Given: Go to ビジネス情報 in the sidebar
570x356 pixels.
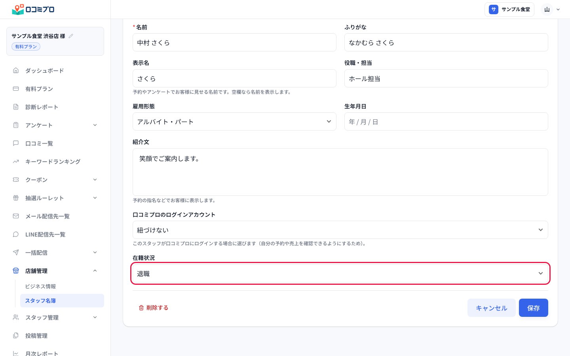Looking at the screenshot, I should coord(40,286).
